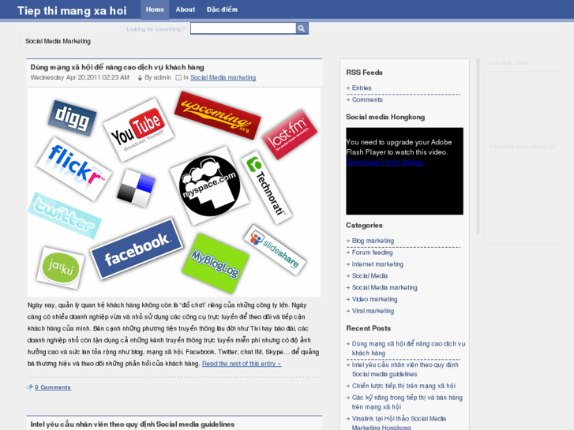Click the search magnifier button
The width and height of the screenshot is (574, 430).
click(x=302, y=28)
